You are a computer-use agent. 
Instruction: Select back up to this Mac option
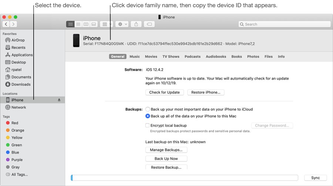point(148,116)
